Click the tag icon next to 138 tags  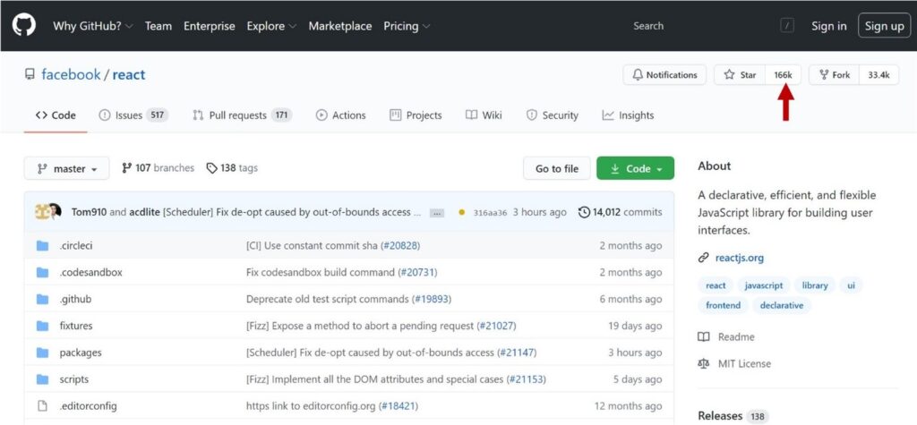pyautogui.click(x=211, y=168)
